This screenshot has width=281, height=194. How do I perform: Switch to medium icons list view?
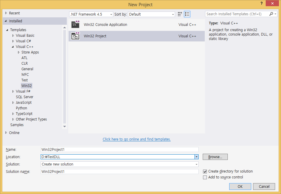[x=187, y=14]
